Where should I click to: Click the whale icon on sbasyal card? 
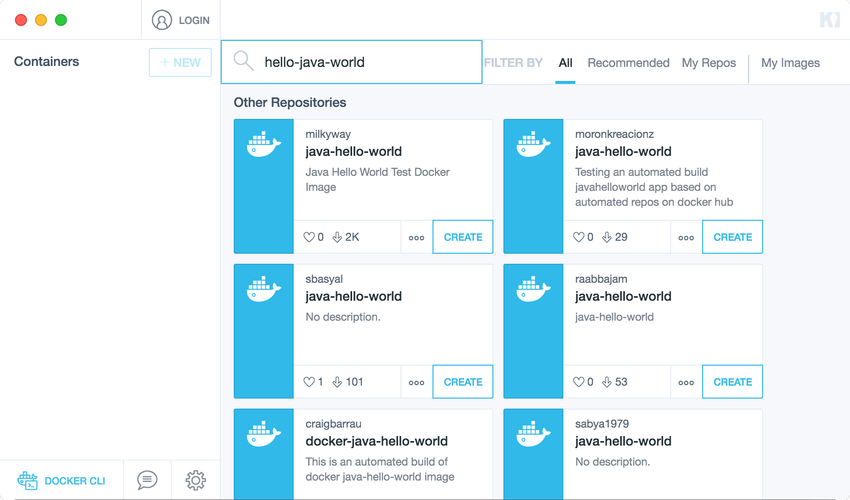pos(264,289)
